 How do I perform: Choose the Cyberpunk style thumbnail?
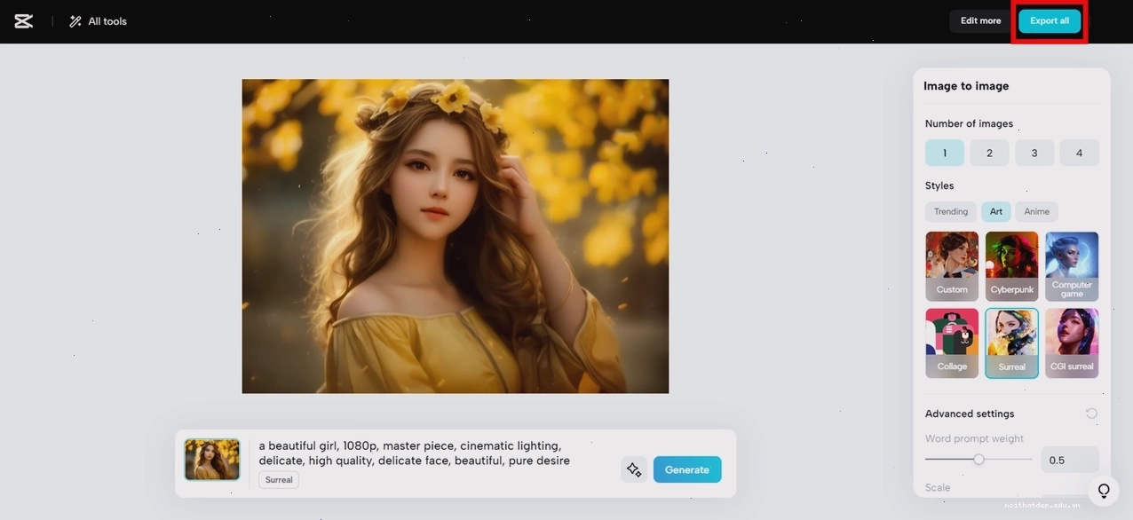1012,266
